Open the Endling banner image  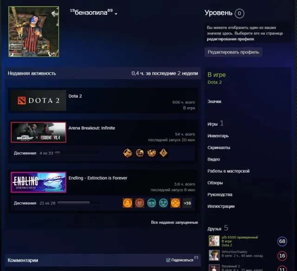coord(39,182)
